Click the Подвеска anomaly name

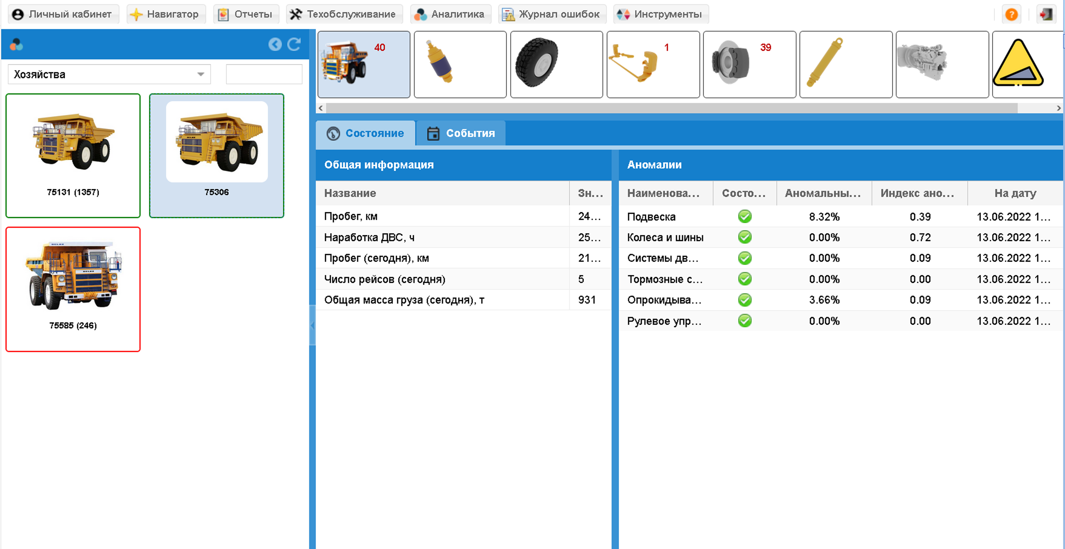tap(651, 216)
